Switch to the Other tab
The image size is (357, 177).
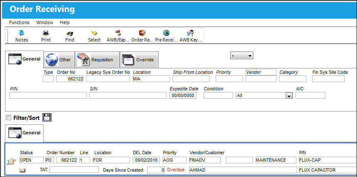click(59, 60)
